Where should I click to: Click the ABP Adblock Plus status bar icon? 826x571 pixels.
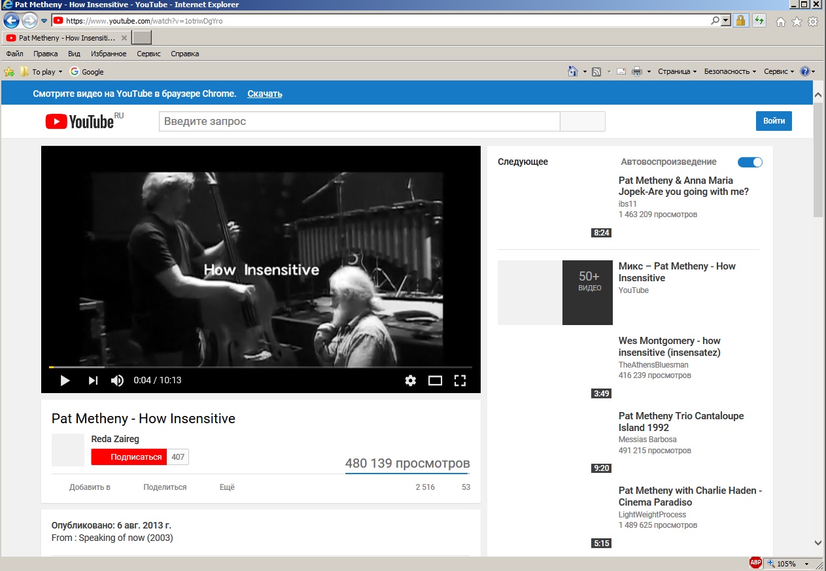coord(755,563)
